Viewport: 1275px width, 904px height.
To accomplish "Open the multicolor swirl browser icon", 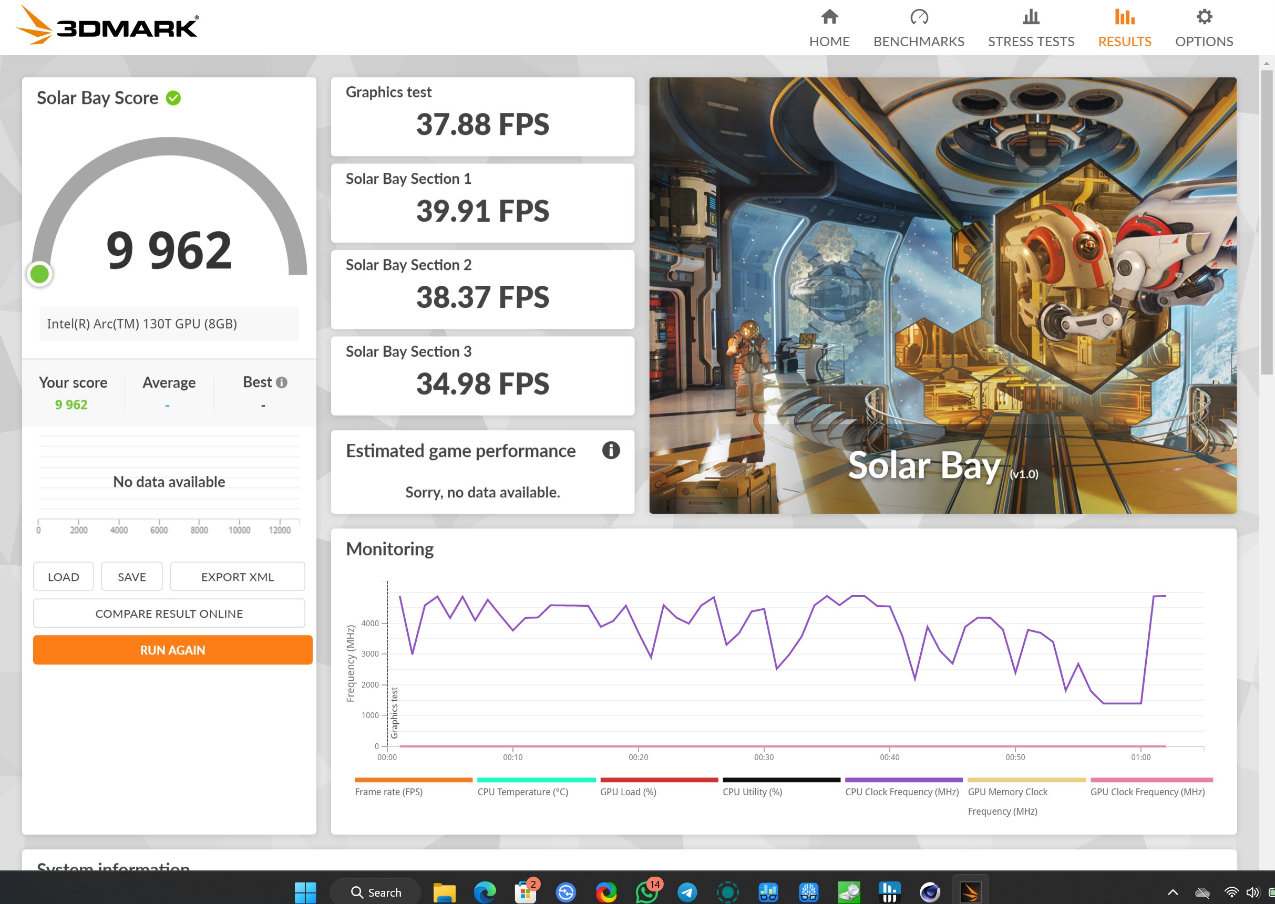I will 606,892.
